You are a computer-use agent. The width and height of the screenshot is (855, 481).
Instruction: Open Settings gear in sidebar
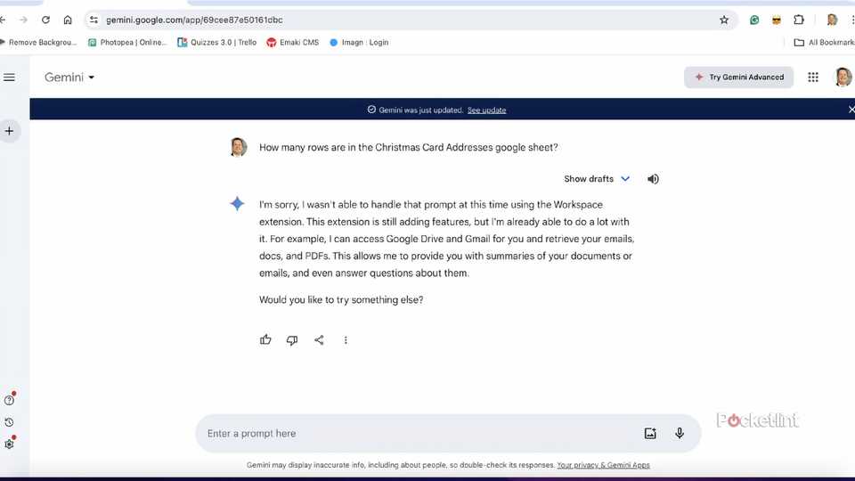10,444
